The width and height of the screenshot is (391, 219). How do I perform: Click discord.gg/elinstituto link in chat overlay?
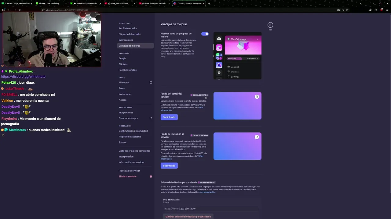click(x=23, y=77)
